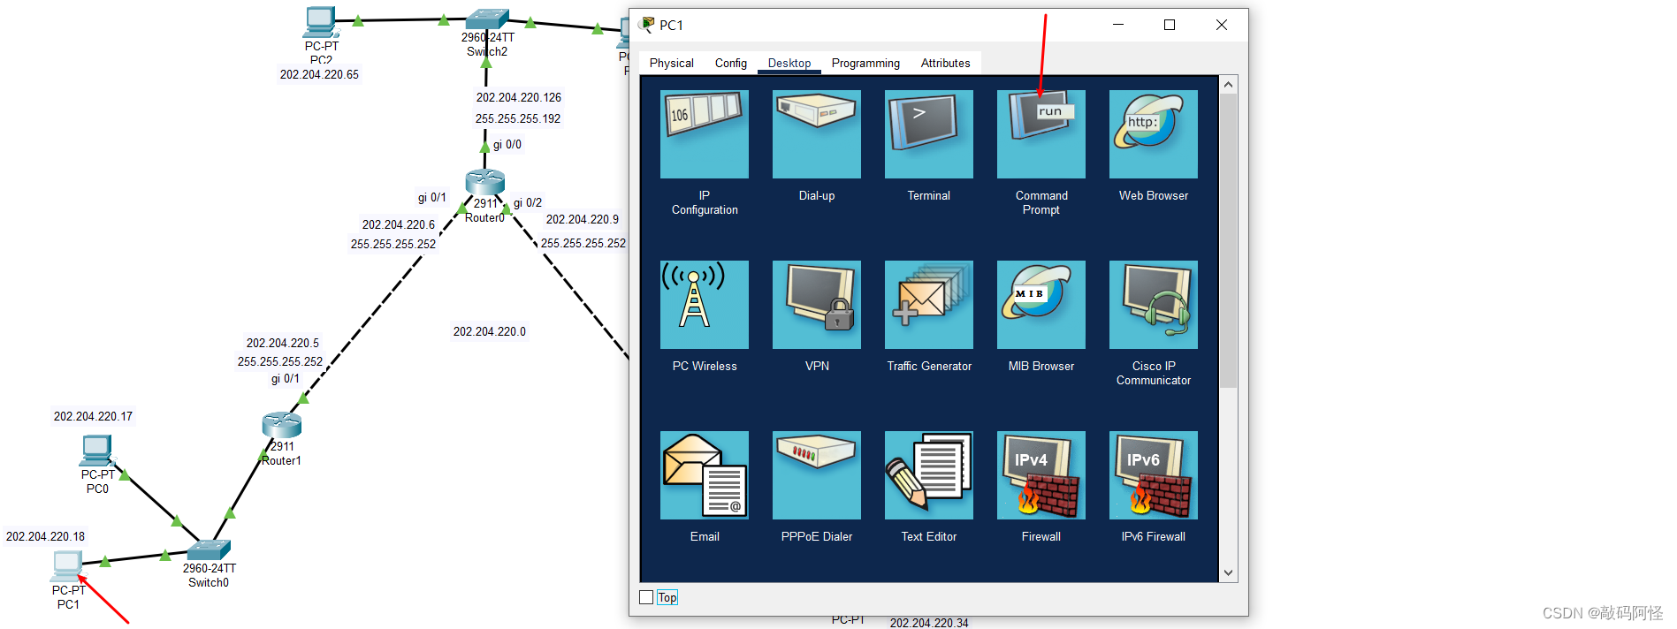Click the gi 0/0 interface label
This screenshot has height=629, width=1677.
[507, 144]
